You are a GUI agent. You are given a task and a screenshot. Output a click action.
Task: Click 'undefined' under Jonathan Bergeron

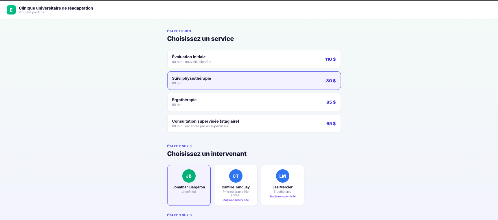tap(189, 192)
